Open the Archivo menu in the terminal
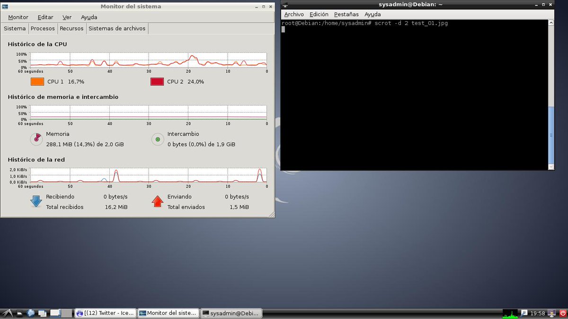 (294, 14)
